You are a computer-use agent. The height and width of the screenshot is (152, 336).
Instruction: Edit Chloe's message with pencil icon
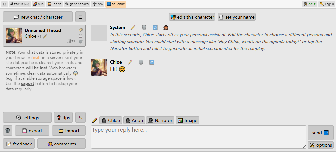click(130, 62)
